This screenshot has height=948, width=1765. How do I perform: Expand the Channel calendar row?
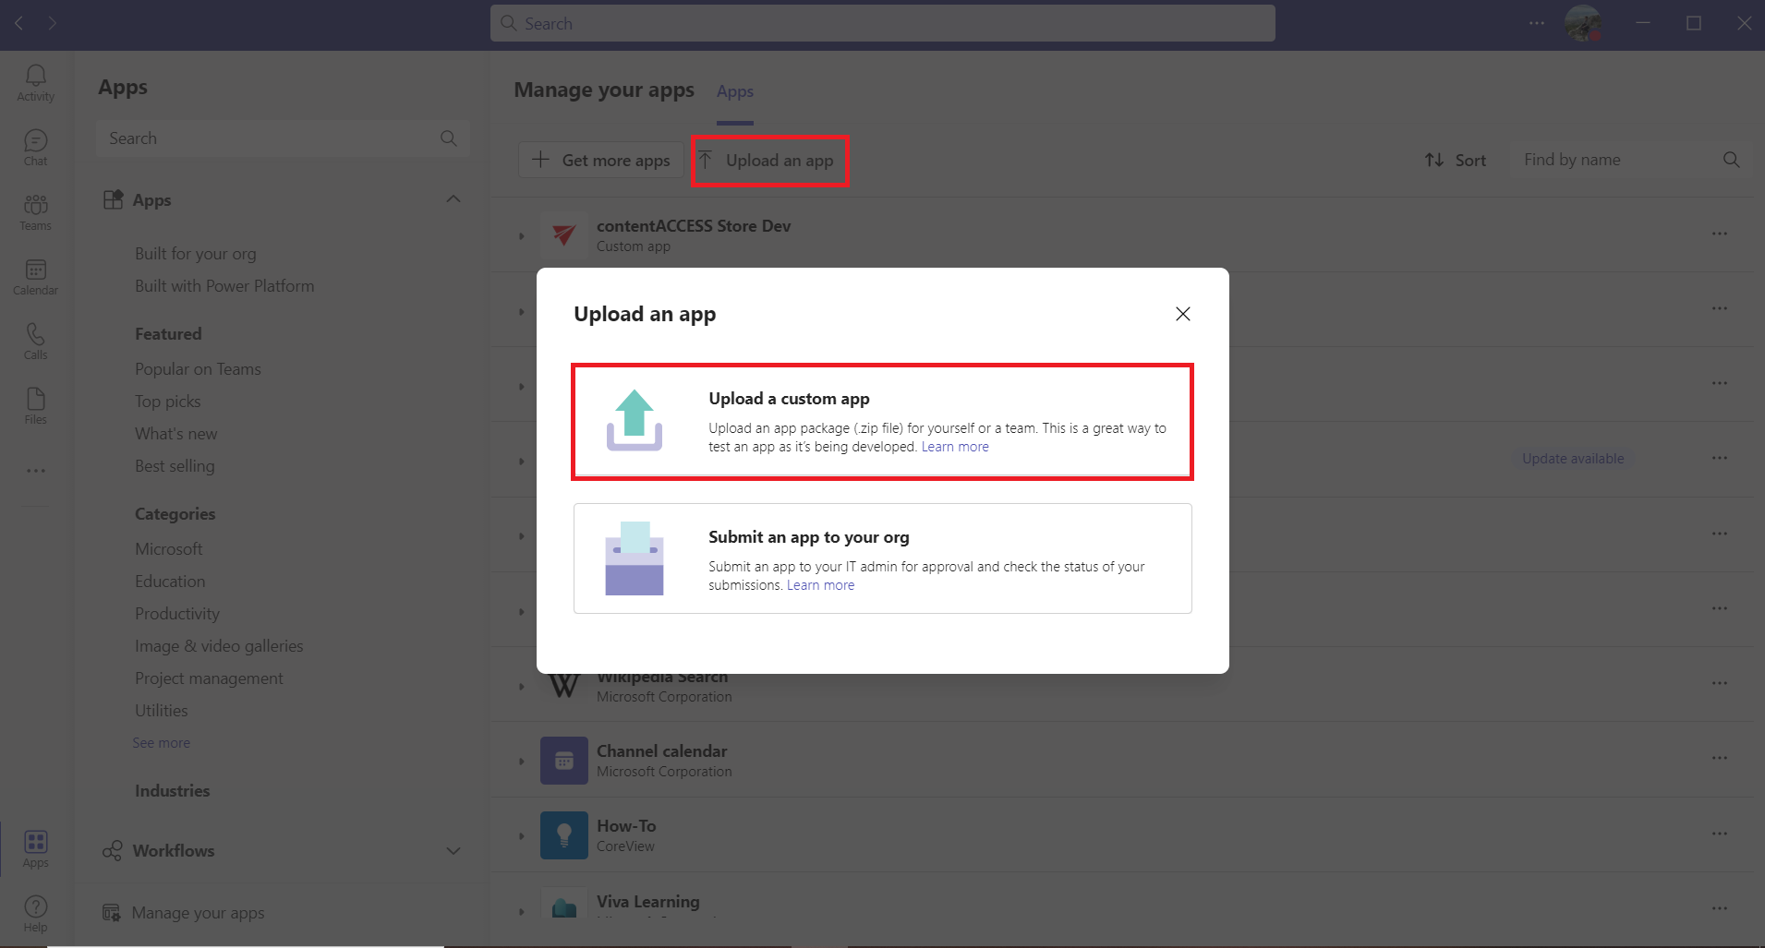522,762
